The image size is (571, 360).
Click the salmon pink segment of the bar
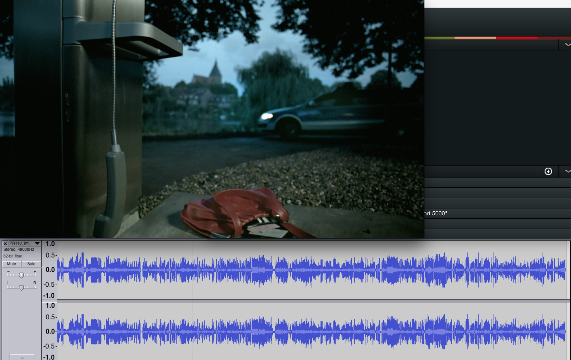click(475, 37)
